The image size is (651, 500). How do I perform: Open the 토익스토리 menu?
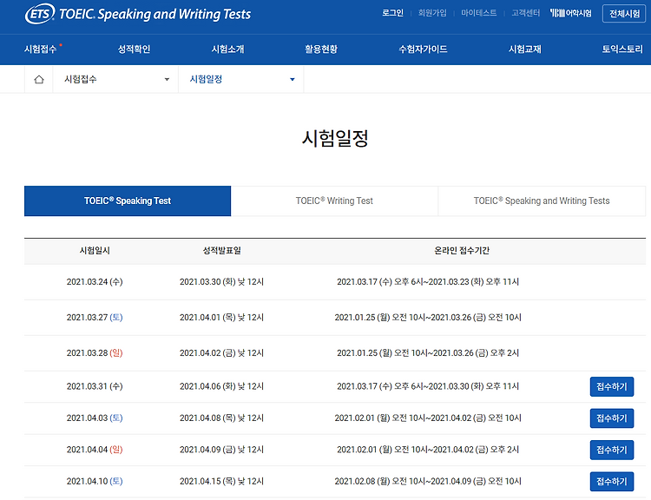point(622,49)
